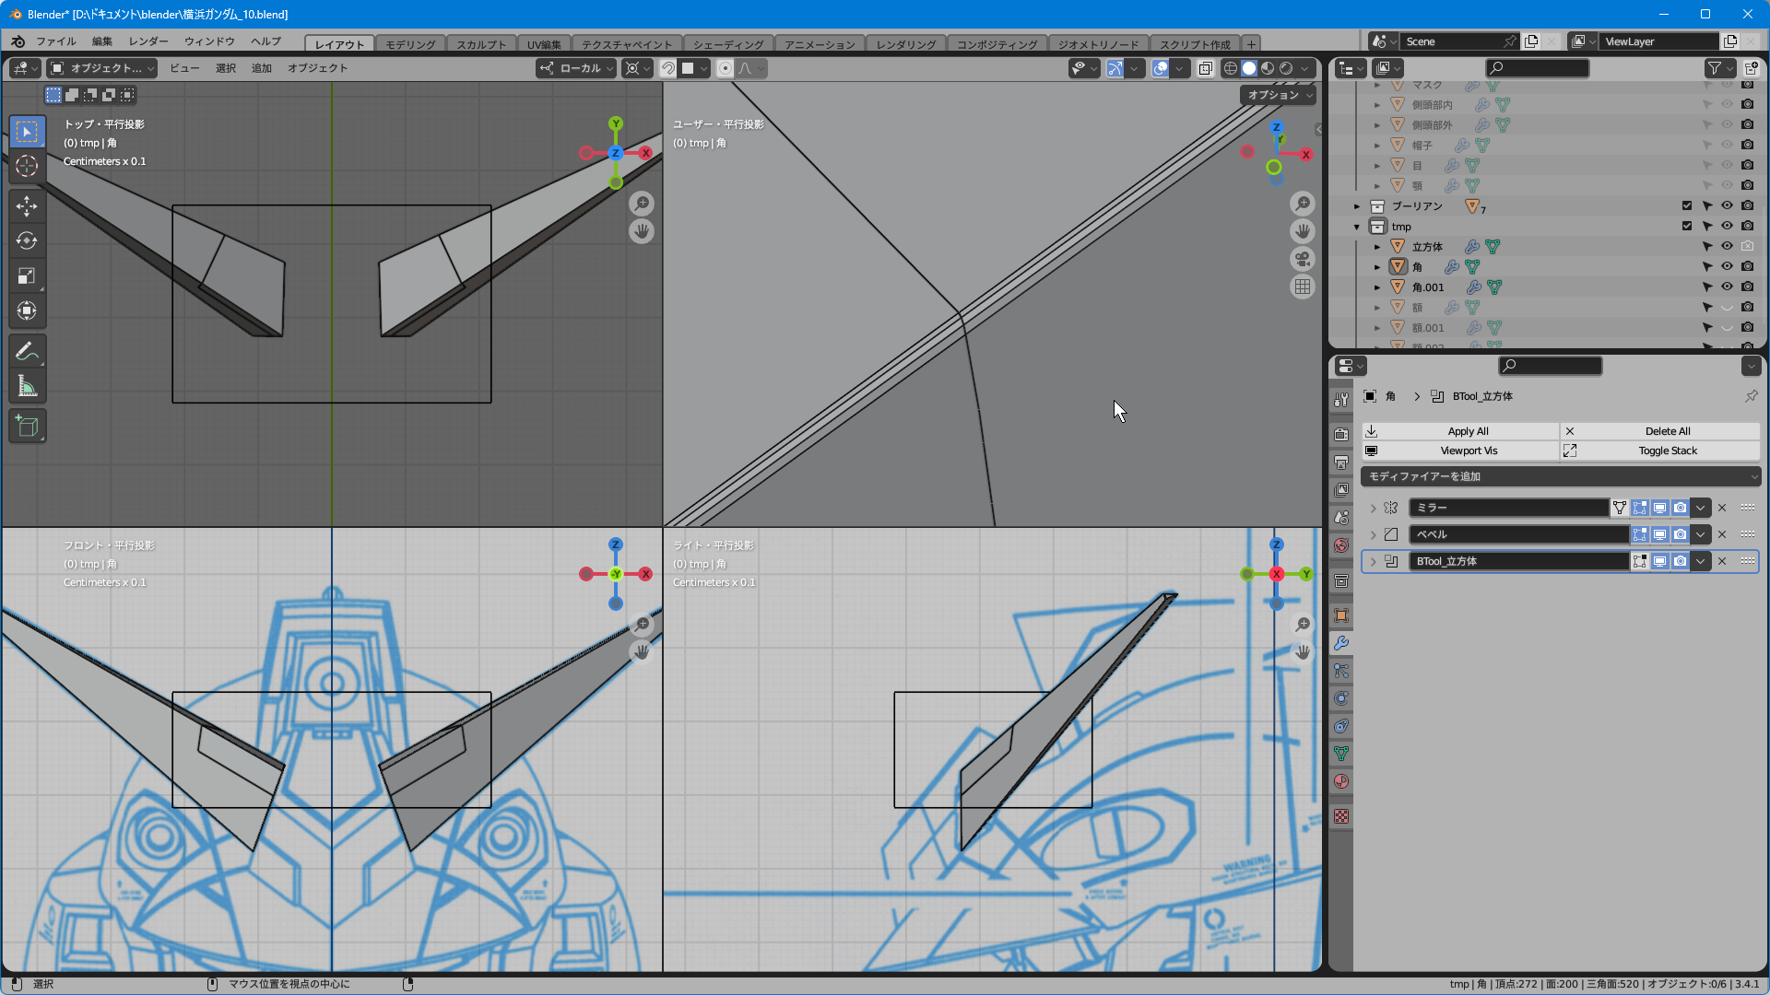Screen dimensions: 1770x995
Task: Select the Measure tool
Action: point(27,387)
